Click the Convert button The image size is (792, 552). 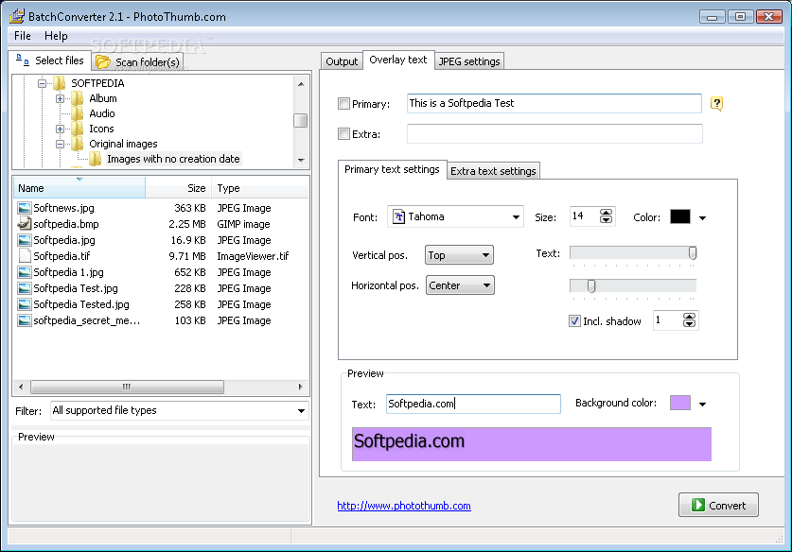(718, 505)
